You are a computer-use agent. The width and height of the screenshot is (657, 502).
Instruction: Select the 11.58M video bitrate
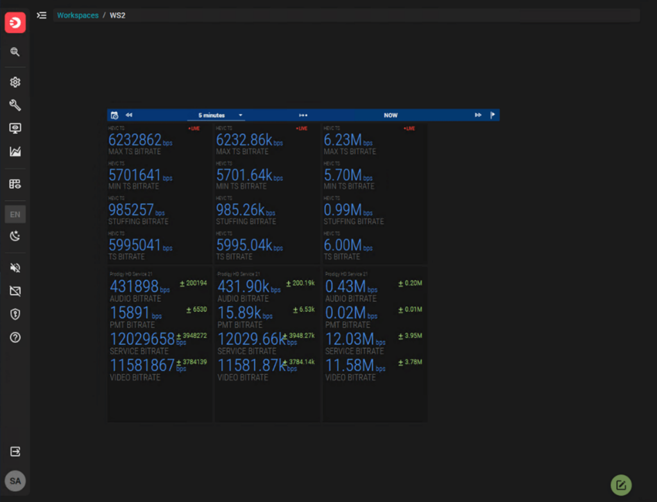point(355,366)
